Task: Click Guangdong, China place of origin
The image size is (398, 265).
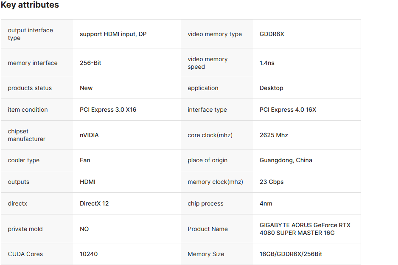Action: [286, 160]
